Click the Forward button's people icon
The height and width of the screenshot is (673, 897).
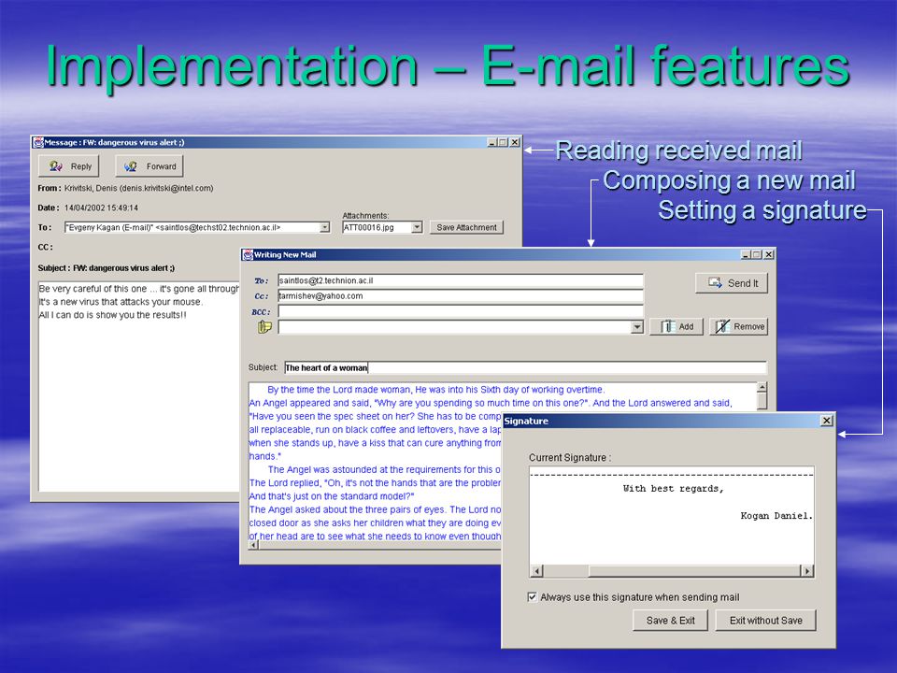click(131, 166)
